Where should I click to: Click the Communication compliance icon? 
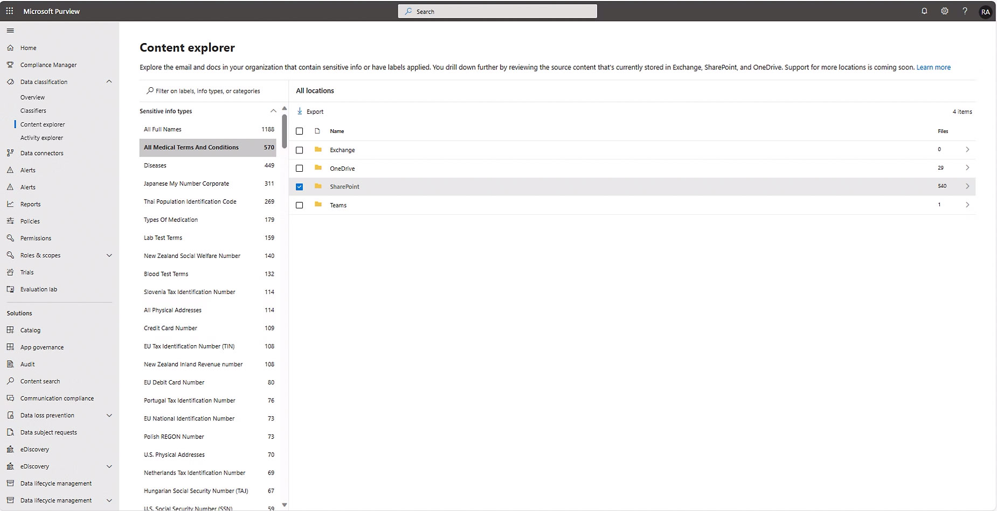coord(10,398)
